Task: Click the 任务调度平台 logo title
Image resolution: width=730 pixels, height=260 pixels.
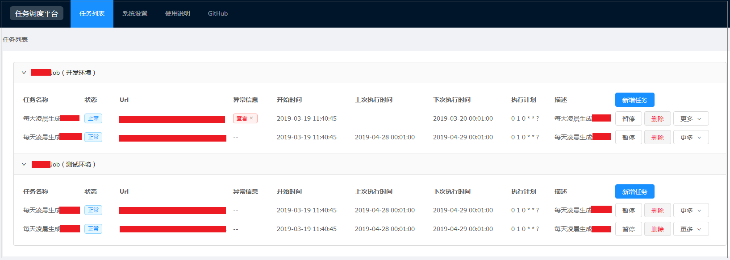Action: [37, 14]
